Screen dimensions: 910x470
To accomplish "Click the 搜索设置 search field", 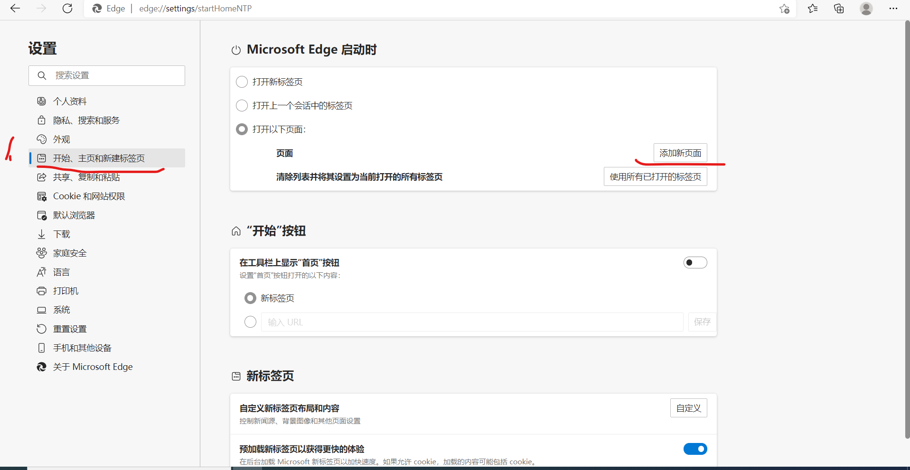I will pos(106,75).
